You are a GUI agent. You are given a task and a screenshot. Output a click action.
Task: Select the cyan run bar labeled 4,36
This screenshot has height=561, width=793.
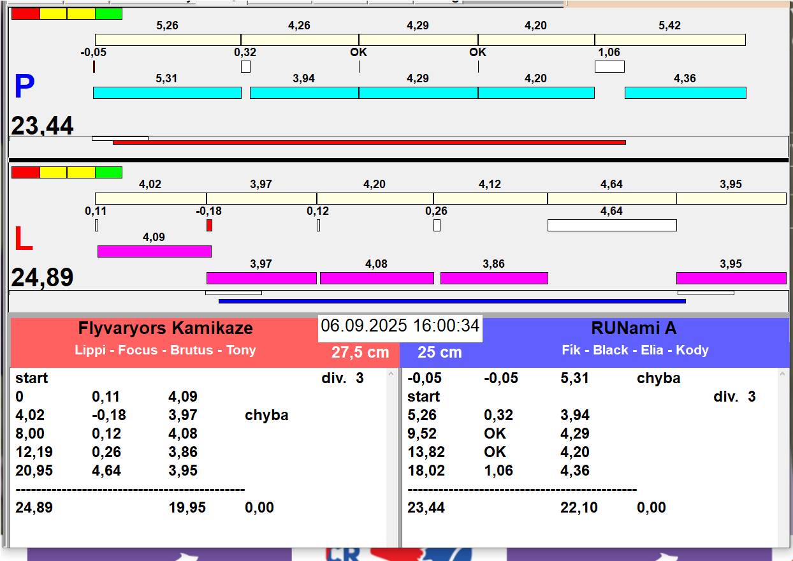click(685, 93)
